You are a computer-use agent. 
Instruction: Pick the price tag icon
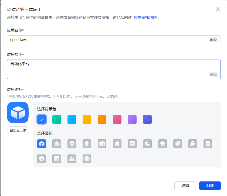click(x=178, y=144)
